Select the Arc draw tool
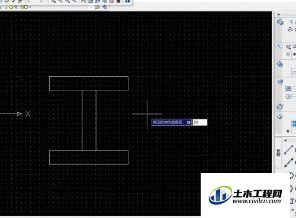The image size is (296, 218). tap(291, 175)
